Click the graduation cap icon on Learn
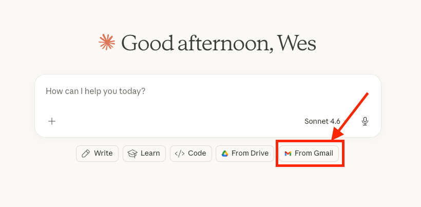 pyautogui.click(x=132, y=153)
